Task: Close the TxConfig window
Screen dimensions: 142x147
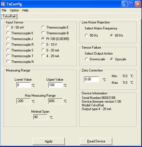Action: coord(138,4)
